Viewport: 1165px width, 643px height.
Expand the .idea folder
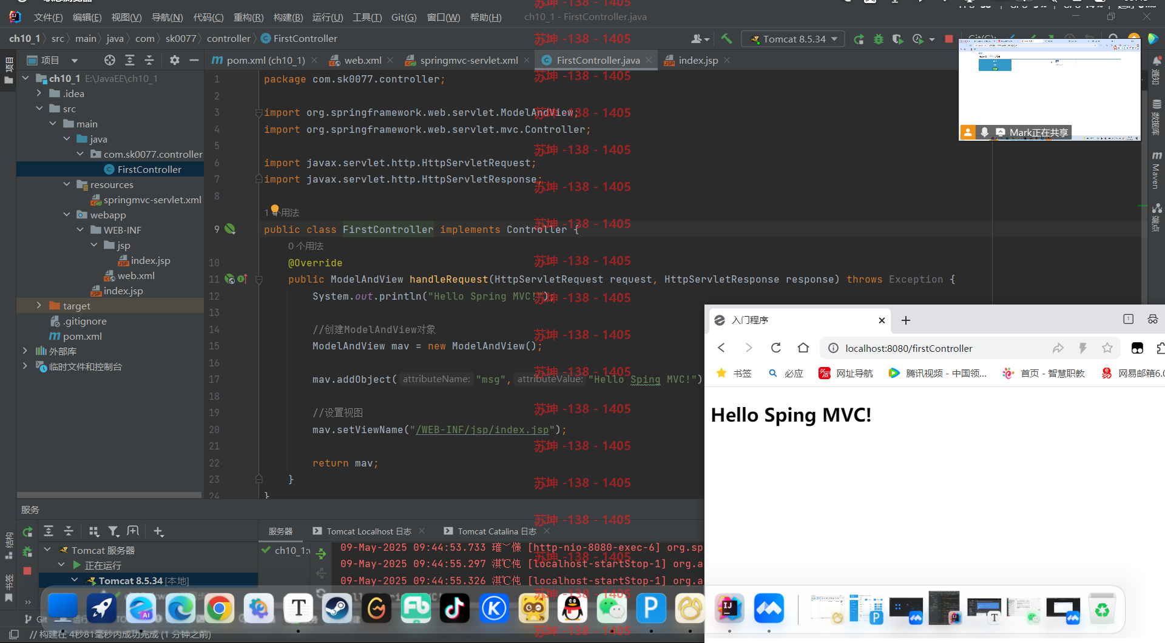tap(39, 93)
